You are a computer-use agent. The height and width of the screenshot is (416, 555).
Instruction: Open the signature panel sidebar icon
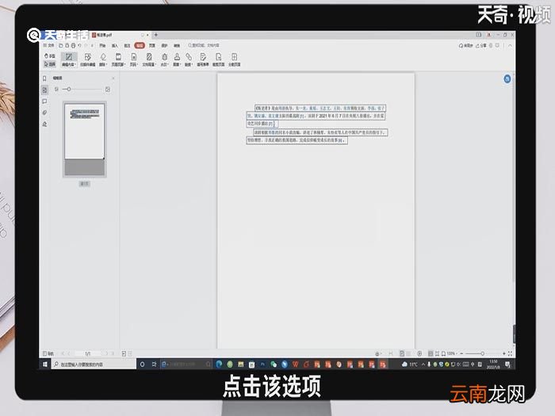coord(44,124)
